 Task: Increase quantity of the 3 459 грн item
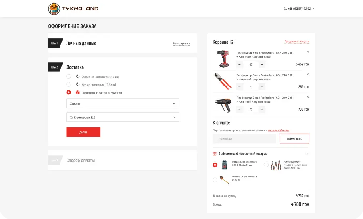262,65
